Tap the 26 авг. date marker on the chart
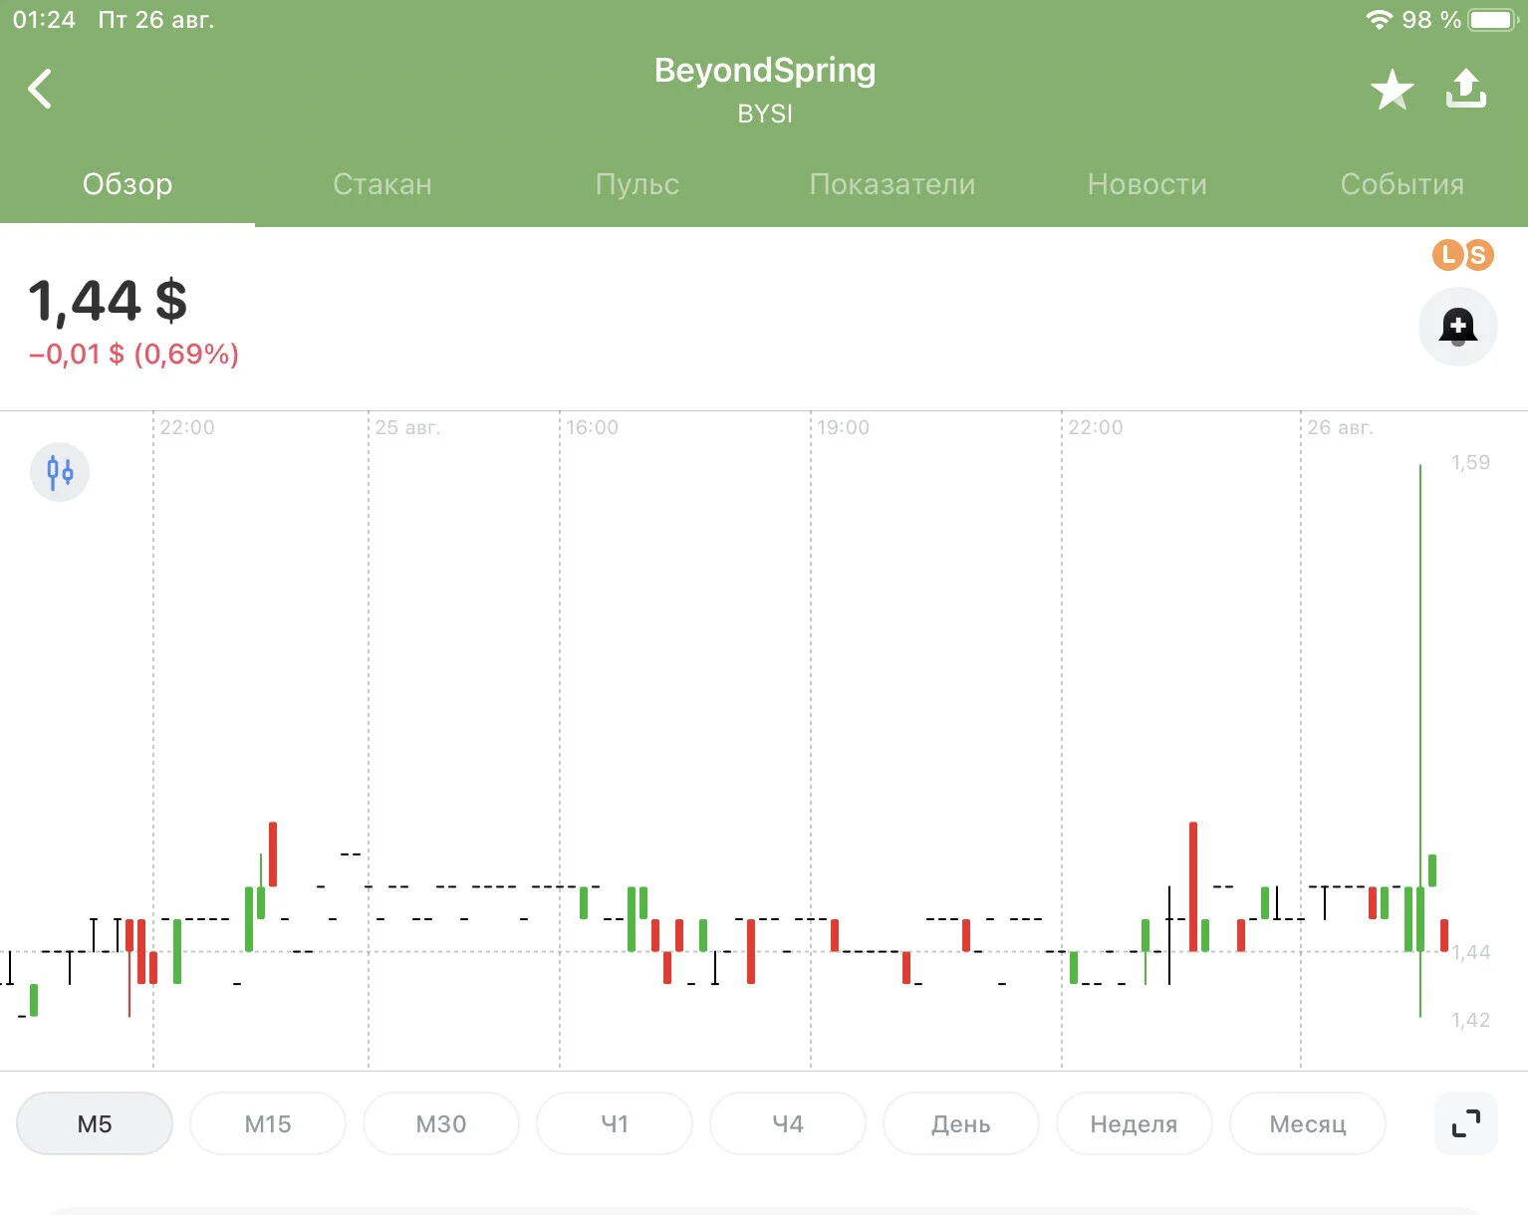The width and height of the screenshot is (1528, 1215). 1340,427
